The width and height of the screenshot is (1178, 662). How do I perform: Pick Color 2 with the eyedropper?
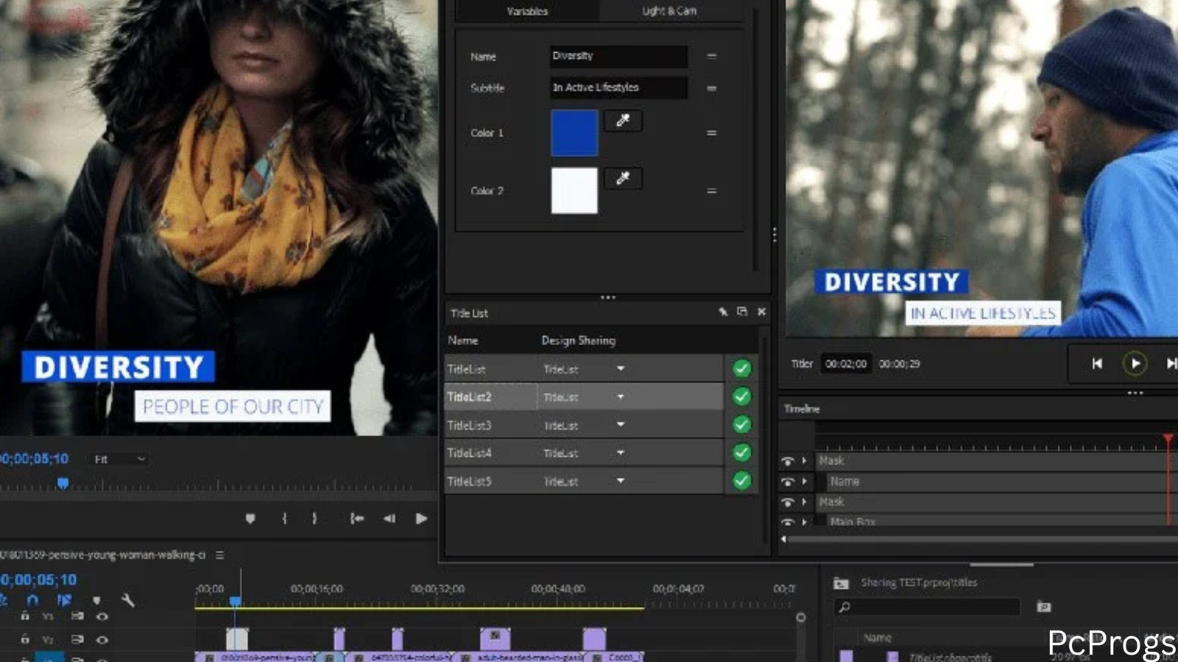(623, 178)
